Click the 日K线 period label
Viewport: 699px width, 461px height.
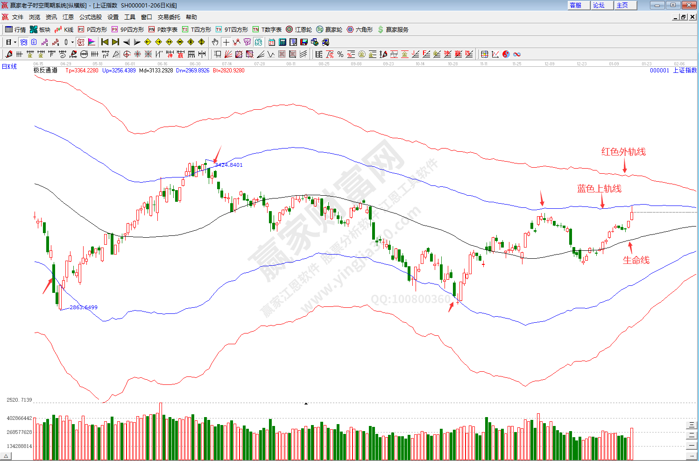tap(9, 66)
